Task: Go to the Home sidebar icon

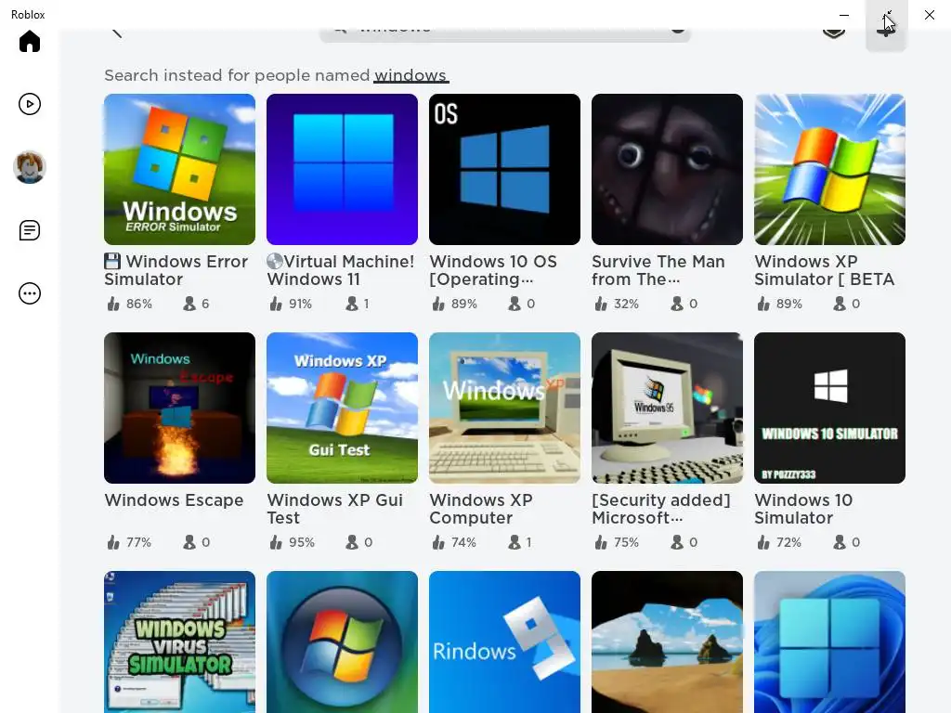Action: (x=29, y=41)
